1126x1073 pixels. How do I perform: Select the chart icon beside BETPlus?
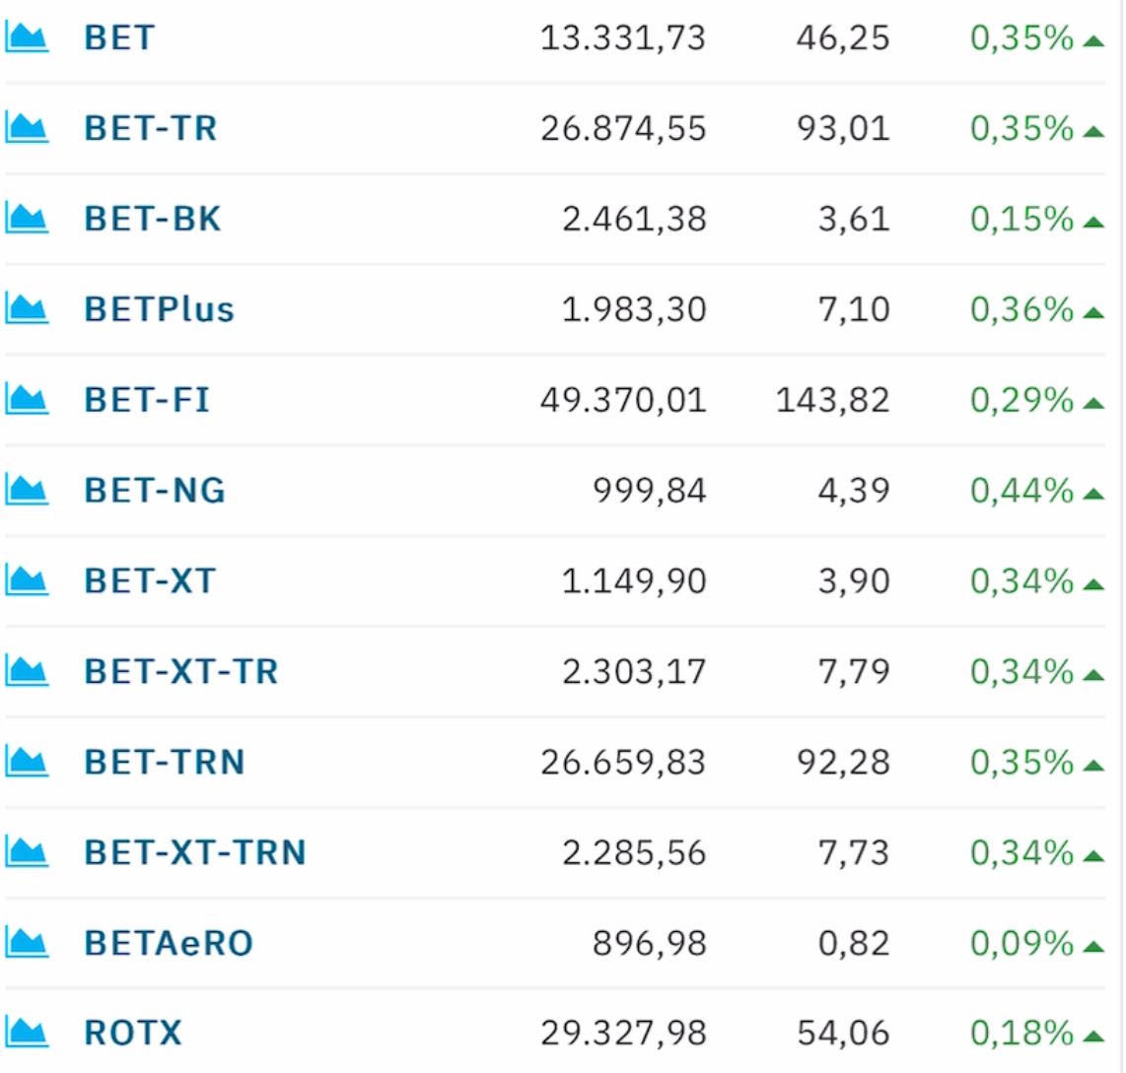click(x=27, y=309)
